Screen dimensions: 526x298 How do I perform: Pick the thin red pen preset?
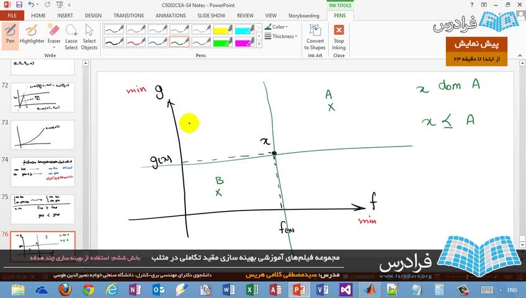tap(136, 30)
